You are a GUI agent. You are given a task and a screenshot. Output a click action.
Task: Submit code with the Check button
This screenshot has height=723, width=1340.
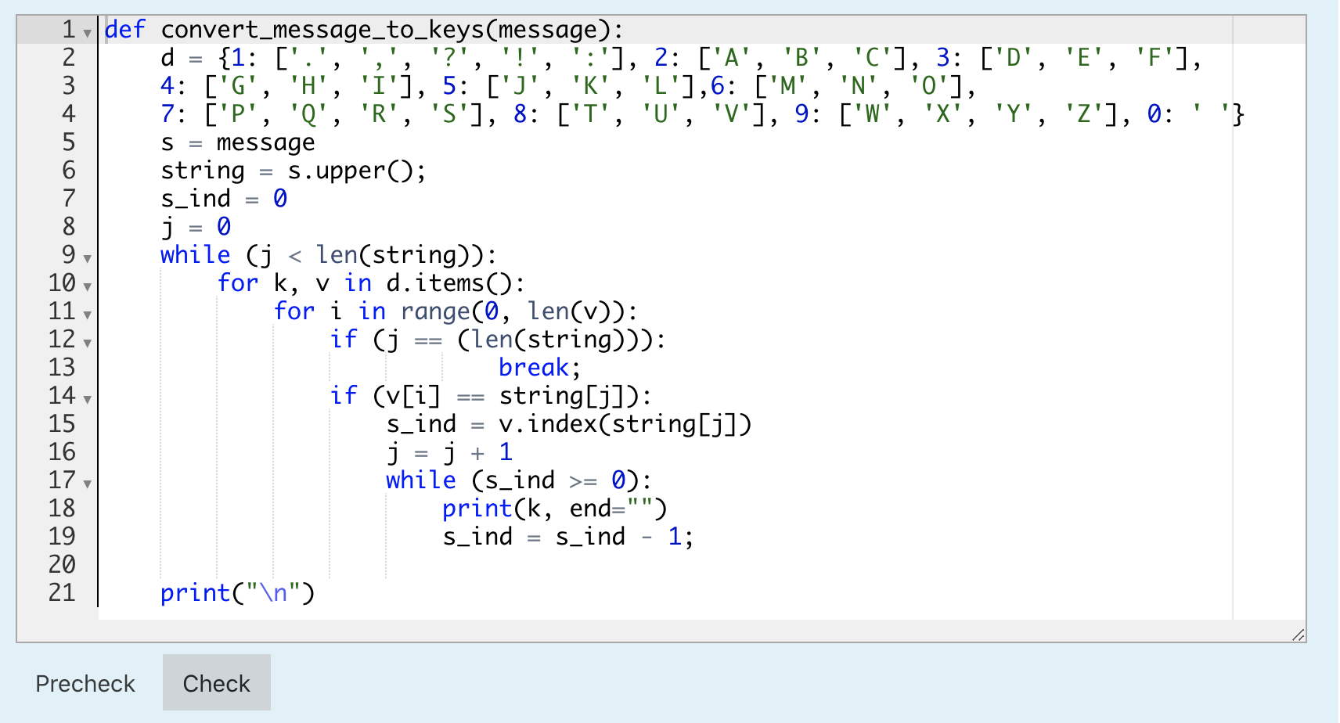(217, 683)
